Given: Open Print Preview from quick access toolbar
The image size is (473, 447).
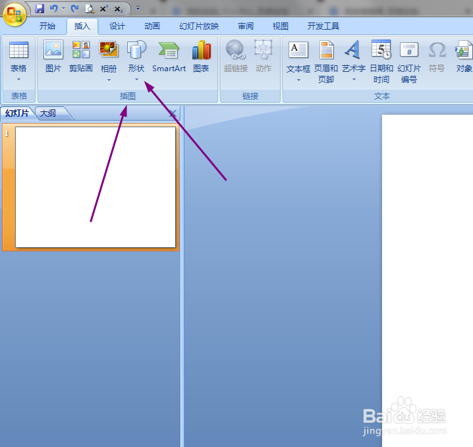Looking at the screenshot, I should (90, 9).
